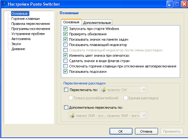Click the Punto Switcher title bar icon

[x=4, y=4]
